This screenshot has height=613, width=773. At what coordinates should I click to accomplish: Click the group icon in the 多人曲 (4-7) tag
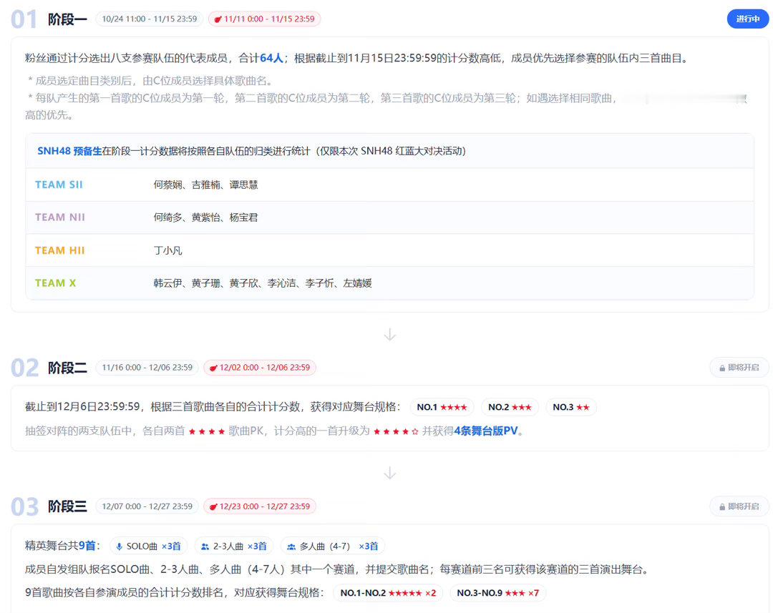point(291,546)
